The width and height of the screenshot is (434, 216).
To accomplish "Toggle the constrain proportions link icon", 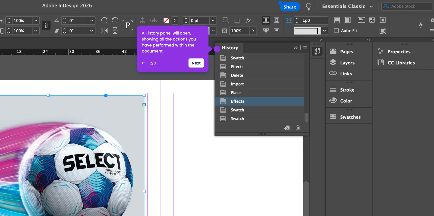I will pos(46,25).
